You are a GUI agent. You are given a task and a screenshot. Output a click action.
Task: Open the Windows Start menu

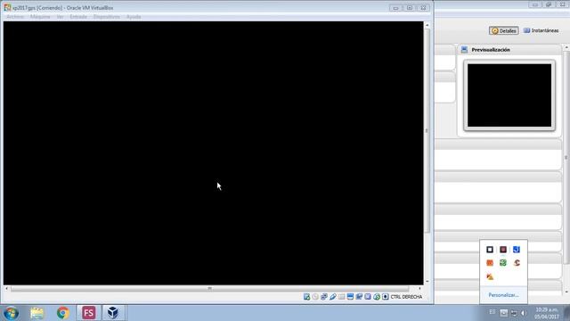(12, 313)
